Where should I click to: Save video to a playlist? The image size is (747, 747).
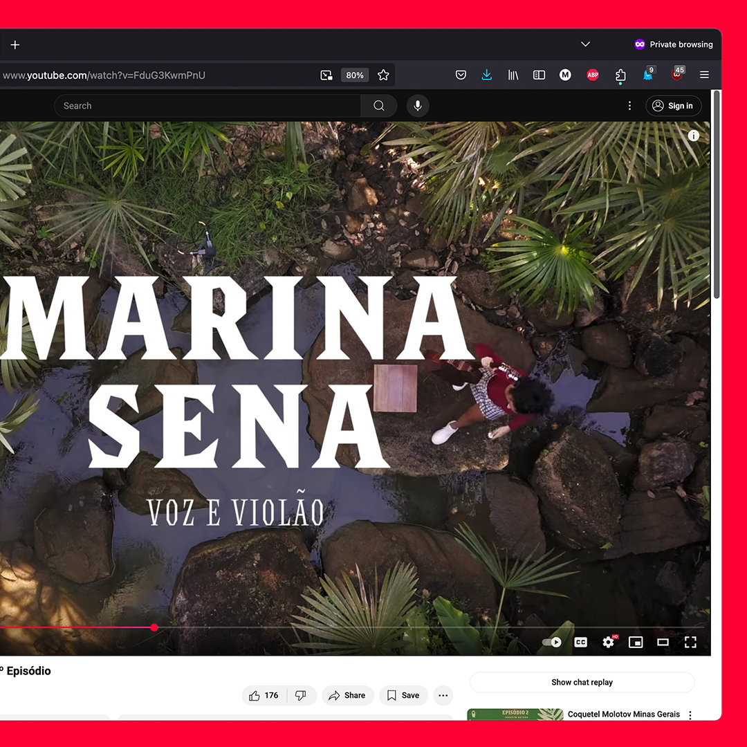(x=403, y=695)
